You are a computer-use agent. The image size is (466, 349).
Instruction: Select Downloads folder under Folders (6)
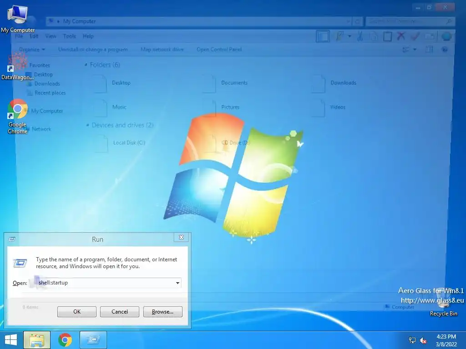pyautogui.click(x=334, y=83)
